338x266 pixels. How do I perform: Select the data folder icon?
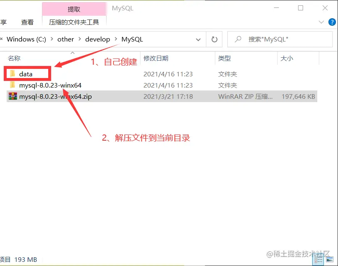coord(13,73)
